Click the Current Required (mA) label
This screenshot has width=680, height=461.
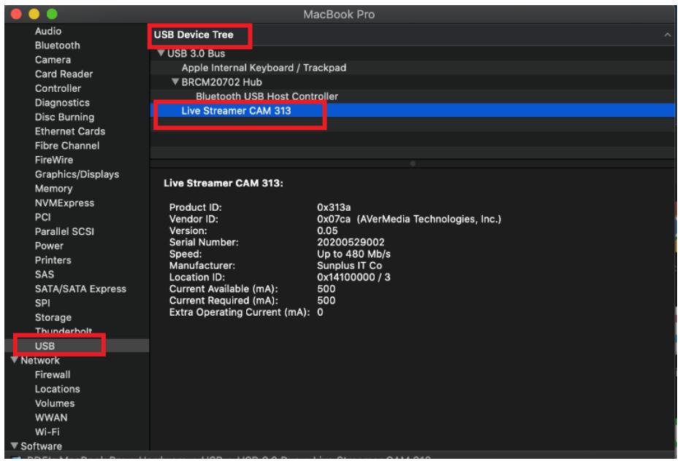(223, 301)
